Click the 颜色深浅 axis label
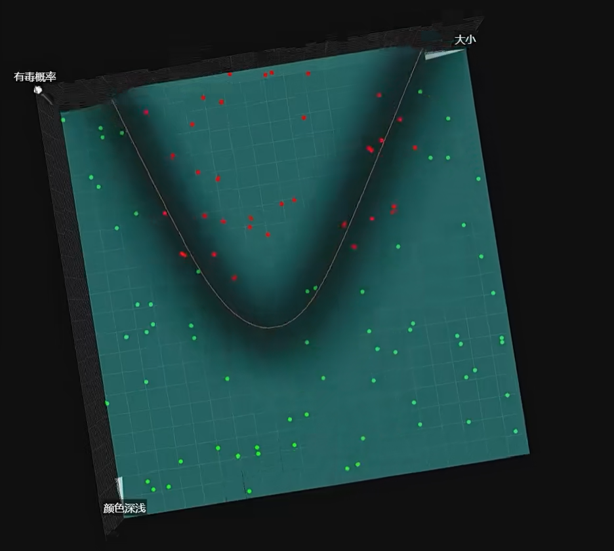 click(125, 508)
